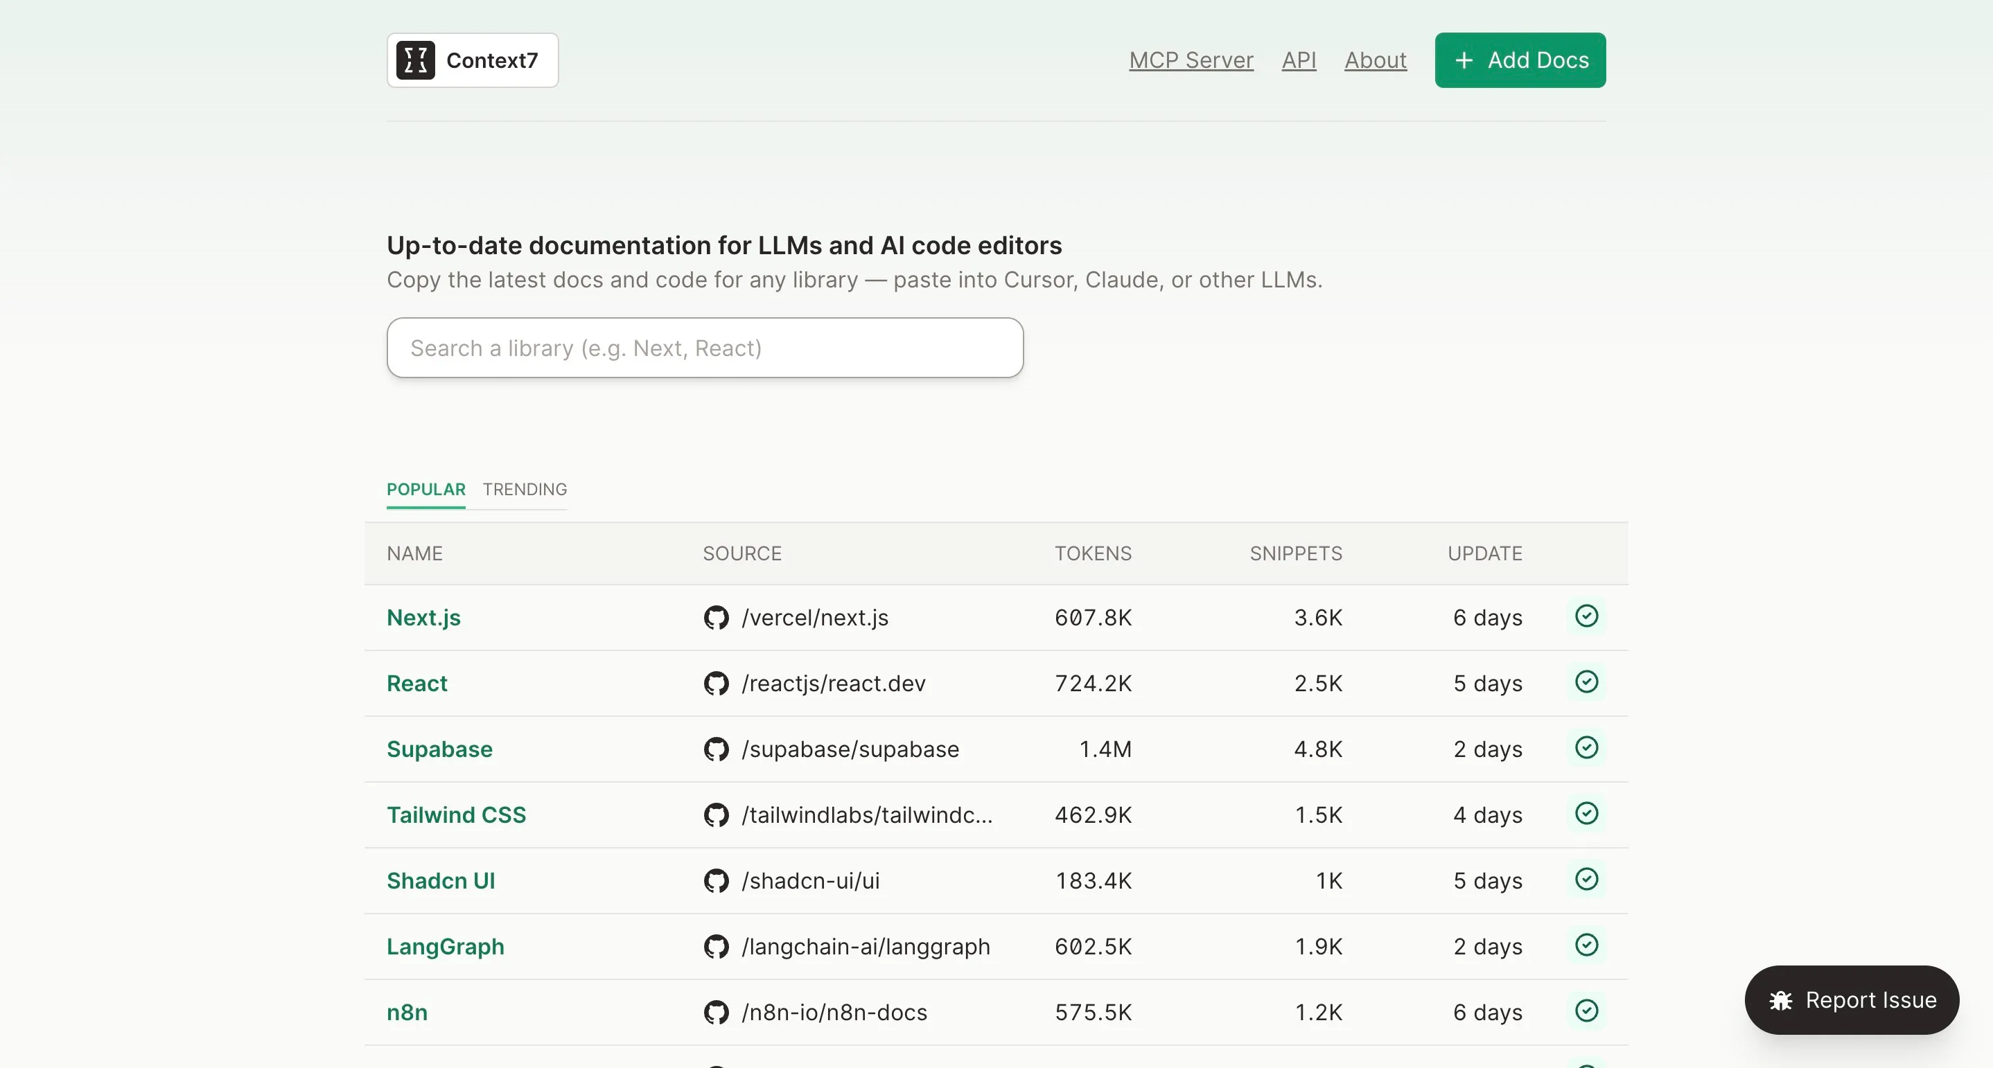Open the GitHub icon for /vercel/next.js

(x=716, y=618)
